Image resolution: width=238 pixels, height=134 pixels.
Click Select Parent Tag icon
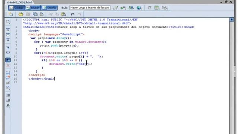click(8, 47)
